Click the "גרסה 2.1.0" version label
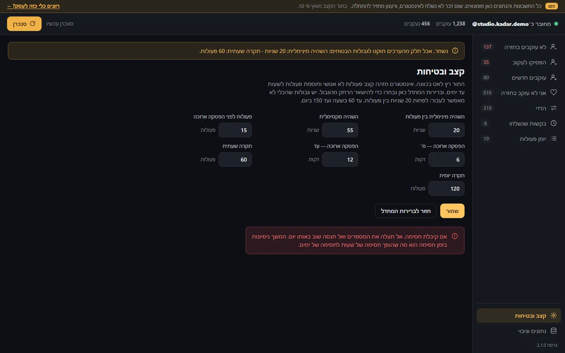The width and height of the screenshot is (565, 353). (x=547, y=345)
